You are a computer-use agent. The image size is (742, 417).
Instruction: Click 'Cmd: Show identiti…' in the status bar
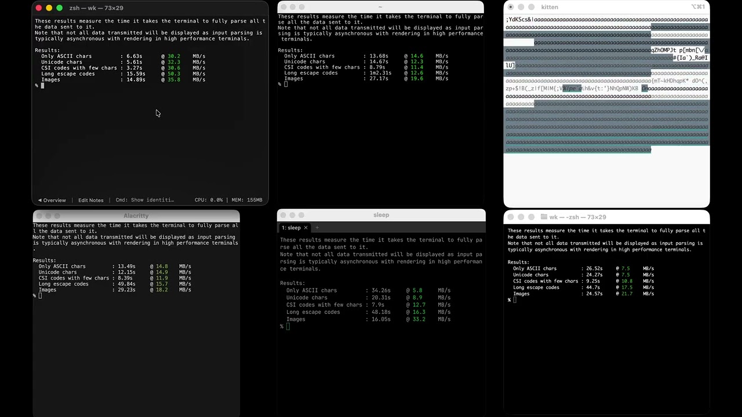(x=145, y=200)
